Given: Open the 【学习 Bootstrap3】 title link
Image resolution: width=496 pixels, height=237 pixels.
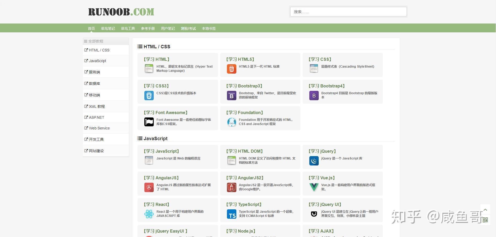Looking at the screenshot, I should click(x=244, y=86).
